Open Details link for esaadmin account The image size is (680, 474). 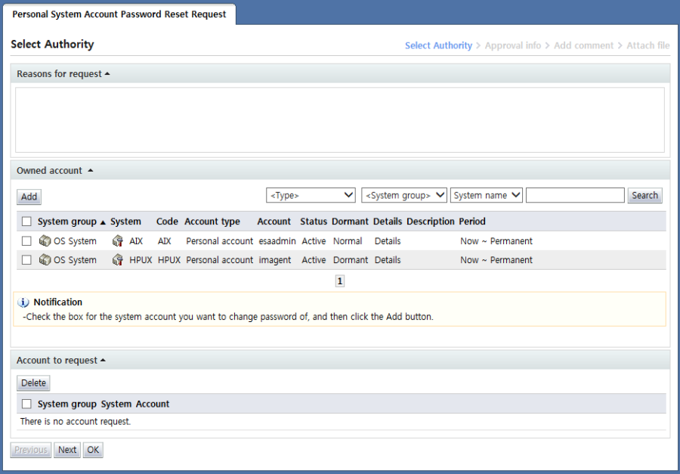click(388, 241)
